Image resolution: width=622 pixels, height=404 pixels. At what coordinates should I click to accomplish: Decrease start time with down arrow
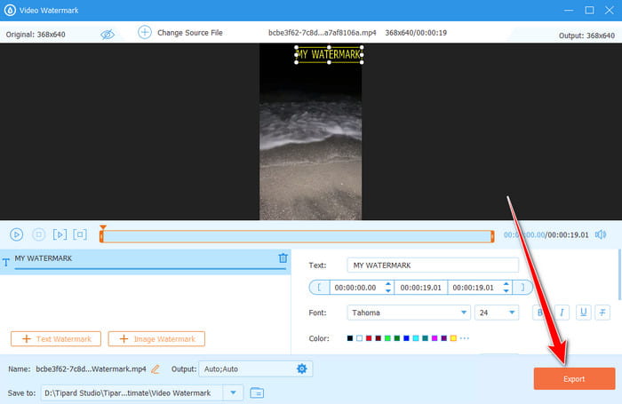[388, 291]
